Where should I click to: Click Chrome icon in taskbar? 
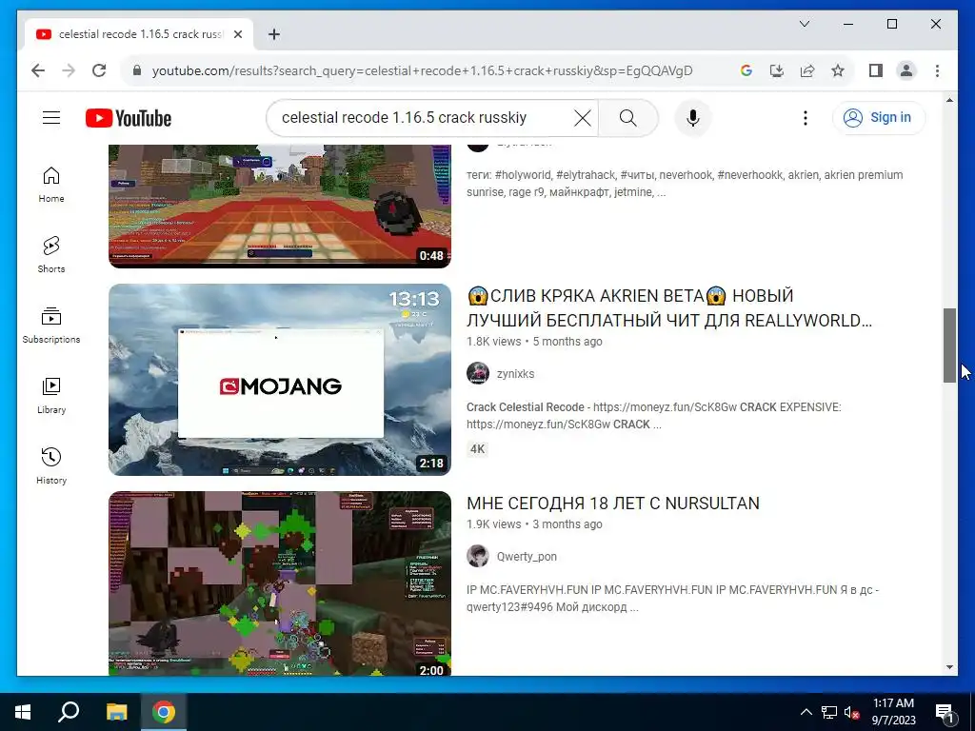(x=164, y=712)
